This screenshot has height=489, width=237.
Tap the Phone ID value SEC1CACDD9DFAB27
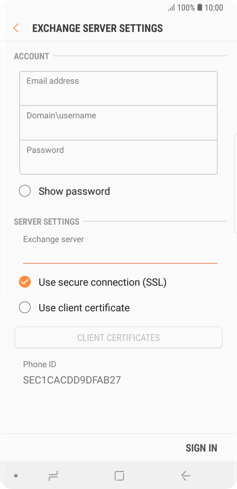71,380
